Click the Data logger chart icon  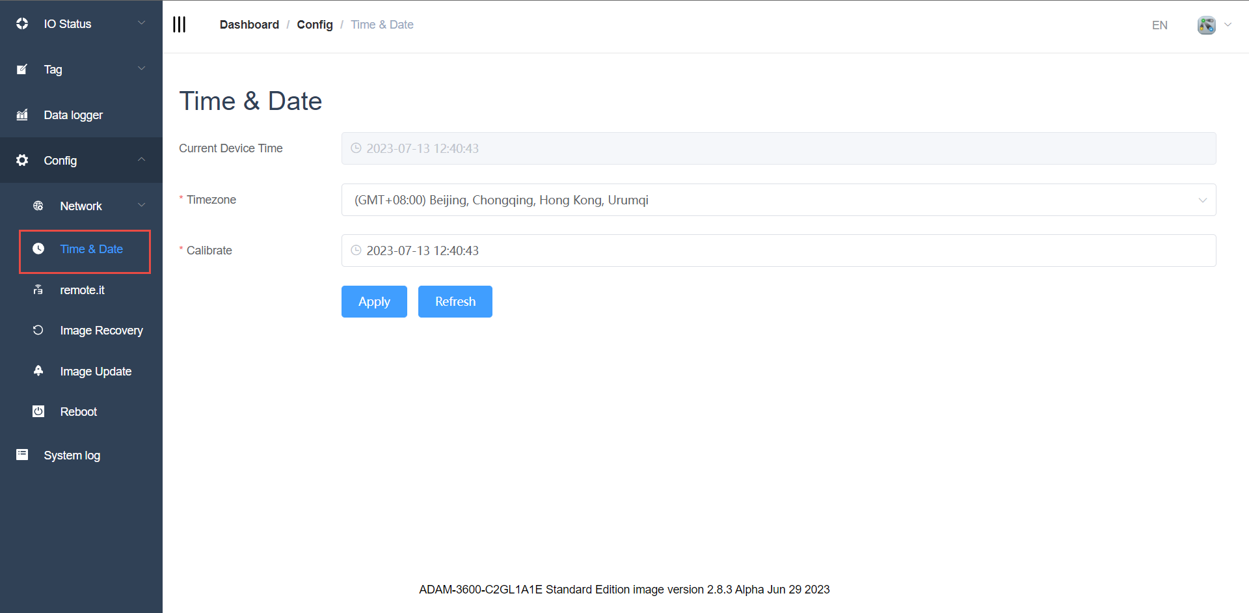pyautogui.click(x=22, y=115)
